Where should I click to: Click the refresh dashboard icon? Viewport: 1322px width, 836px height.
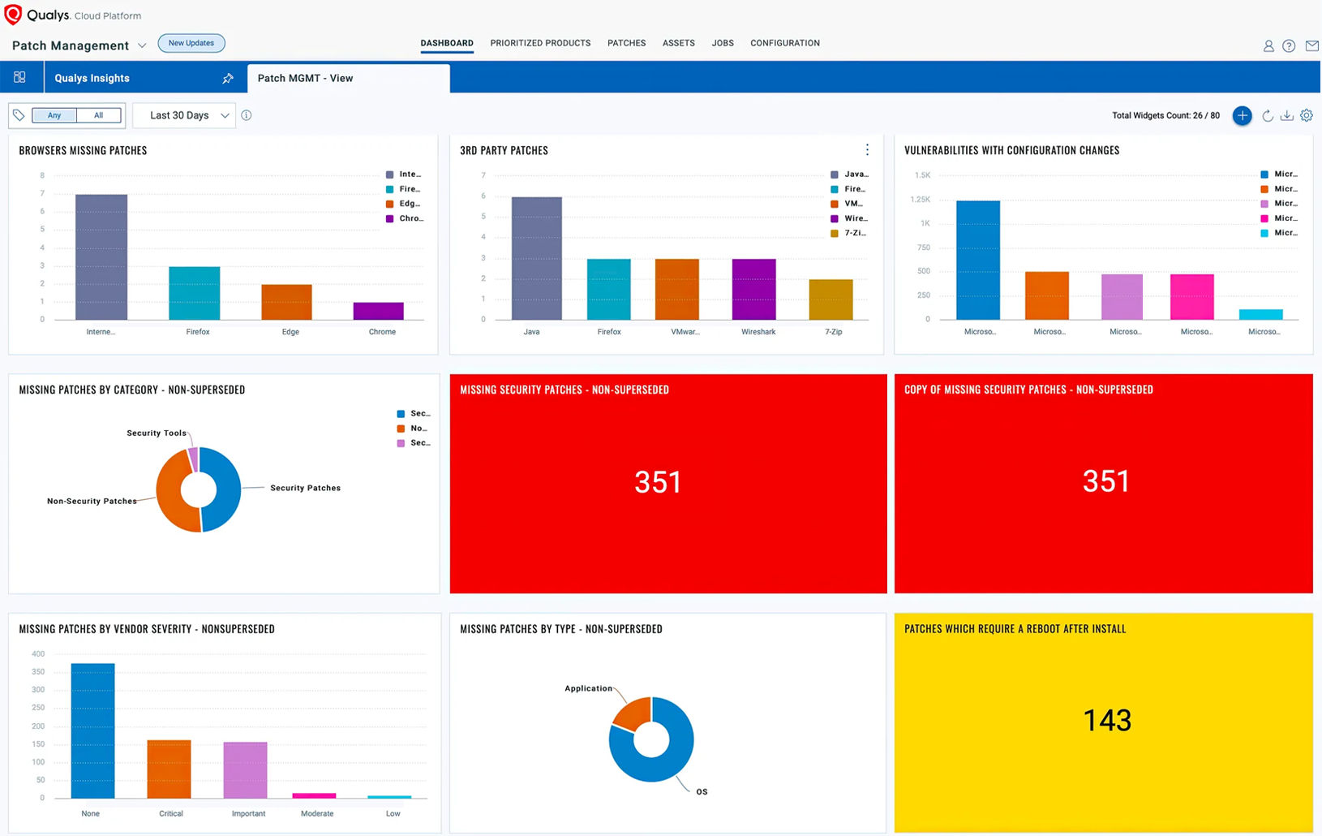pyautogui.click(x=1267, y=116)
